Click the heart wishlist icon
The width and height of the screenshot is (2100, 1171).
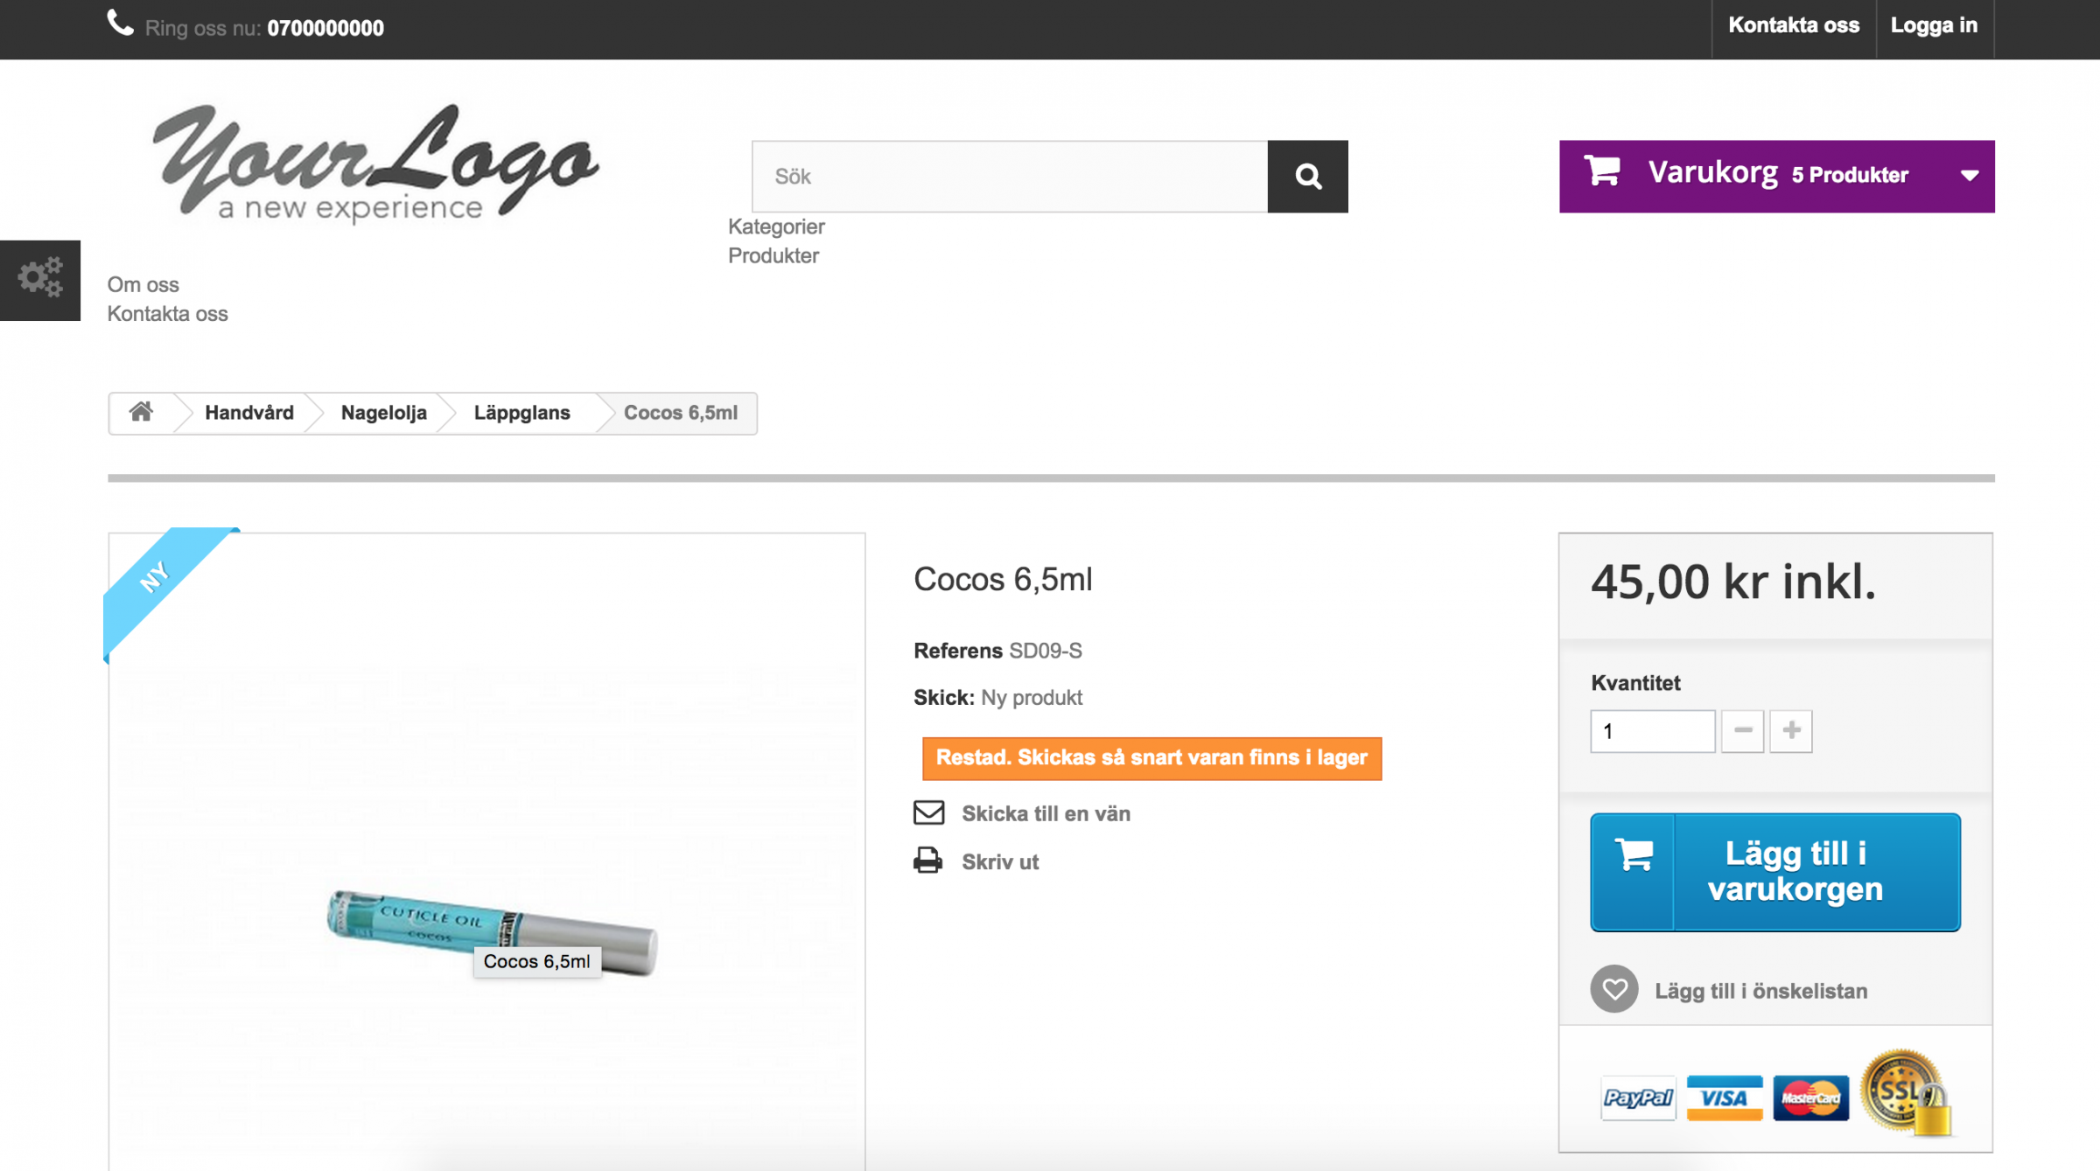[x=1613, y=989]
